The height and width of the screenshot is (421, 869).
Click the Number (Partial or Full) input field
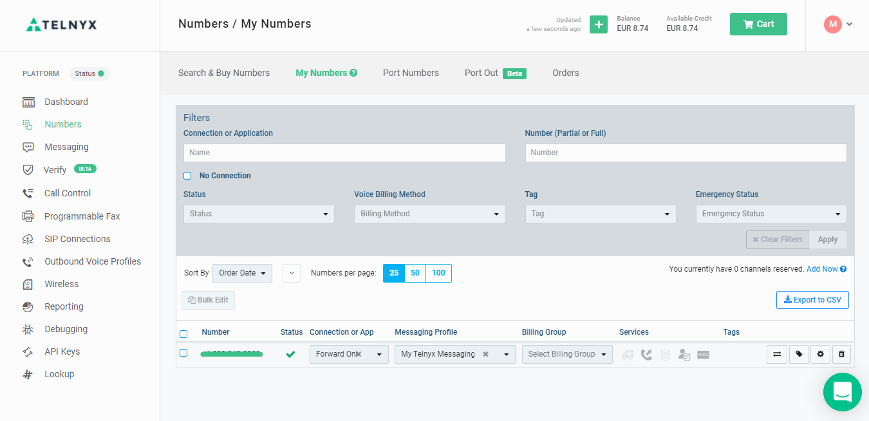pyautogui.click(x=686, y=153)
